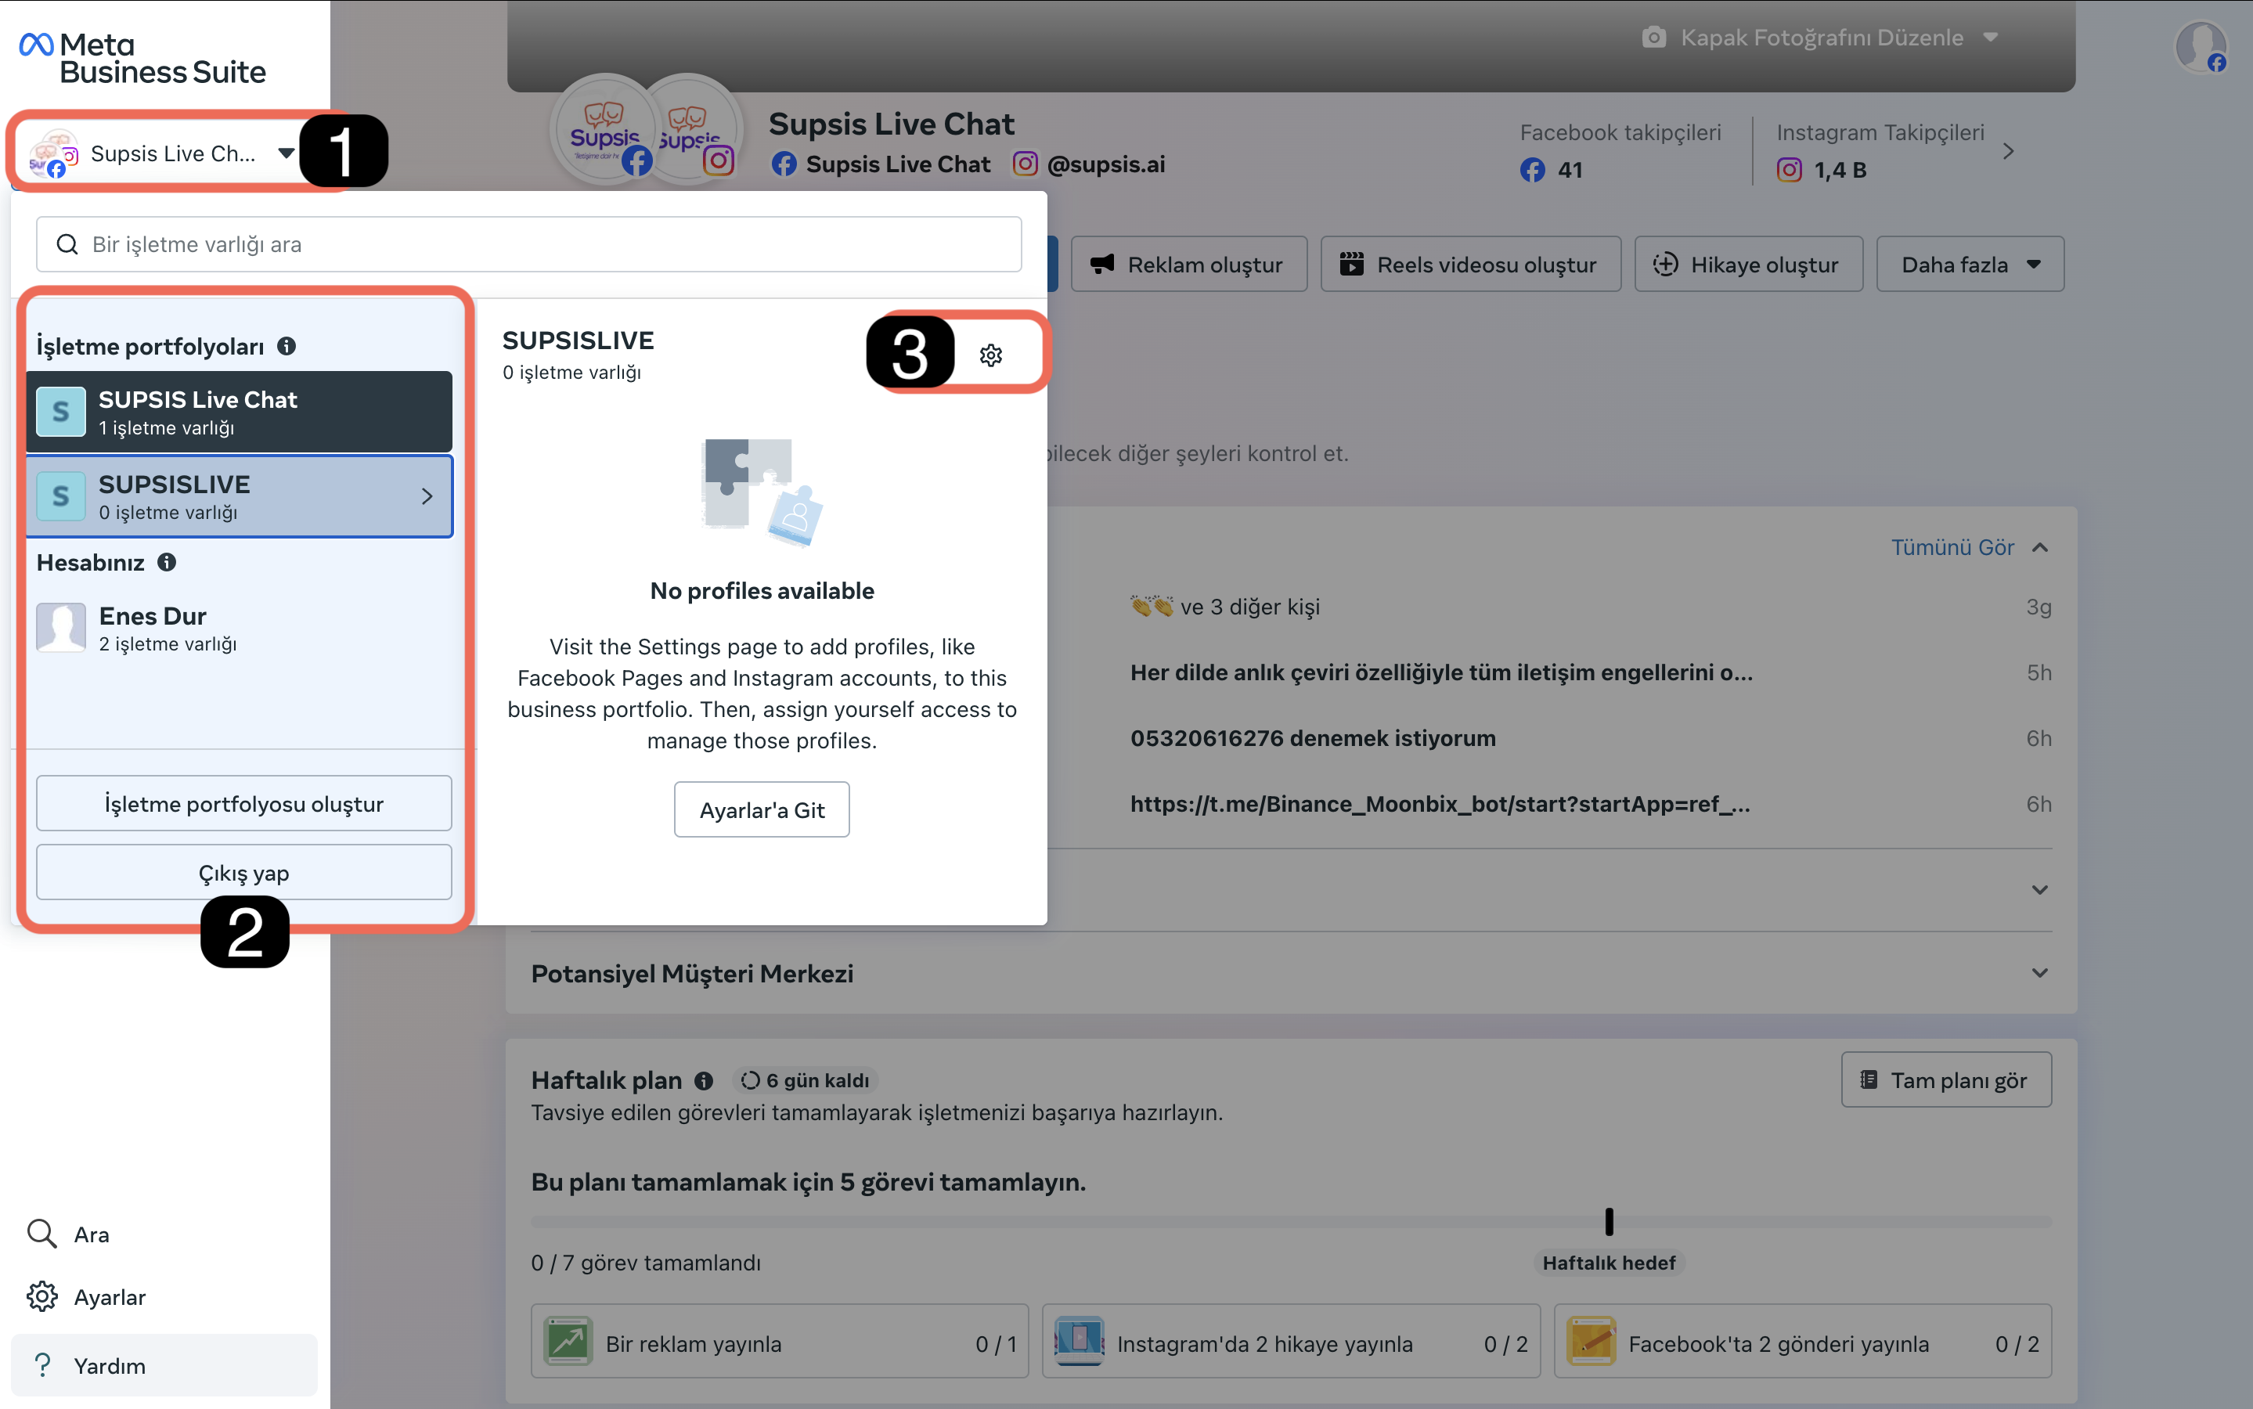
Task: Click the Enes Dur avatar thumbnail
Action: tap(60, 628)
